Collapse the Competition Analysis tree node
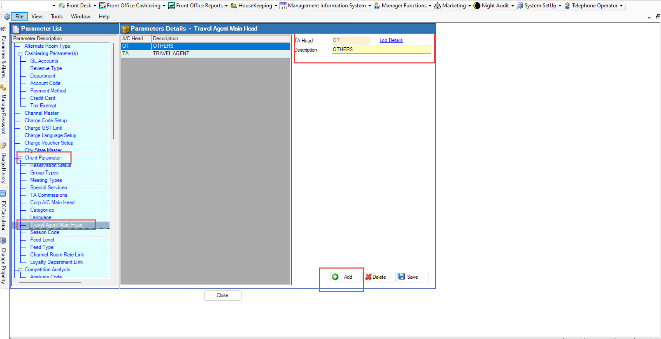This screenshot has width=661, height=339. point(20,270)
